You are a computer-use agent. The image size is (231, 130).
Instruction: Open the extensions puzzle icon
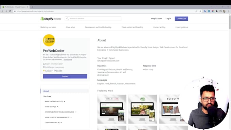click(217, 11)
